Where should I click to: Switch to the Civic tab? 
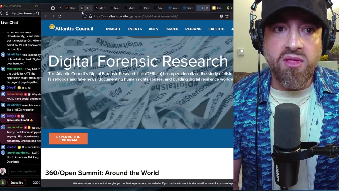159,8
